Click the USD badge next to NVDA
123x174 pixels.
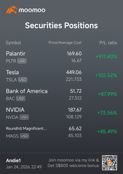click(x=24, y=117)
